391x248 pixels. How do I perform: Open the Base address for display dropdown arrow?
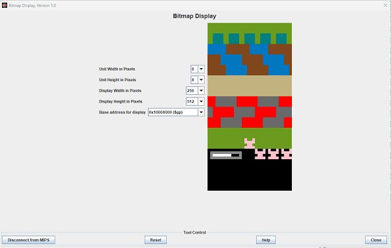201,112
